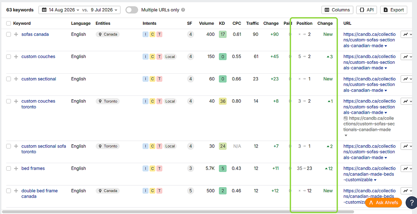This screenshot has width=417, height=214.
Task: Select all keywords with header checkbox
Action: click(8, 23)
